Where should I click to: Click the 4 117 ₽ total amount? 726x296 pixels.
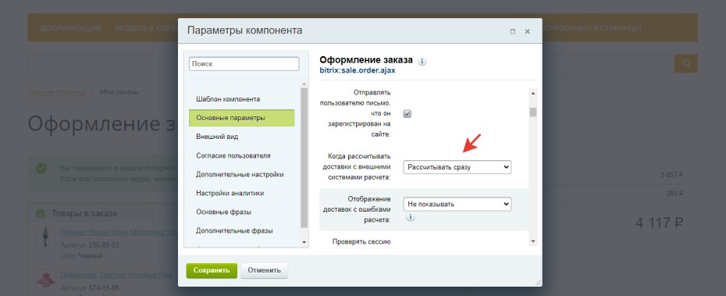660,223
